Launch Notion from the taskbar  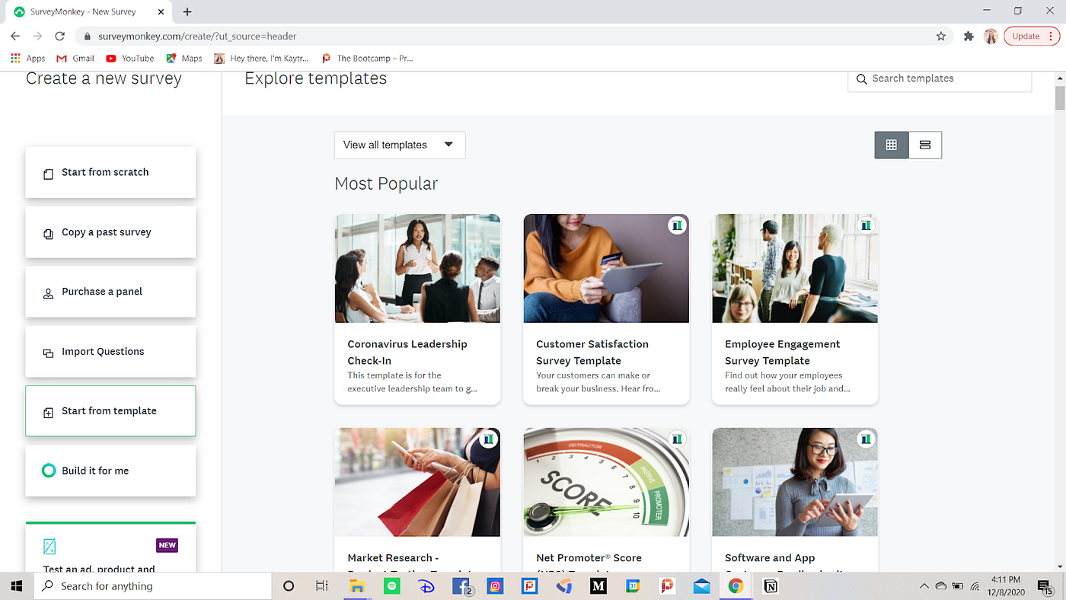[771, 586]
